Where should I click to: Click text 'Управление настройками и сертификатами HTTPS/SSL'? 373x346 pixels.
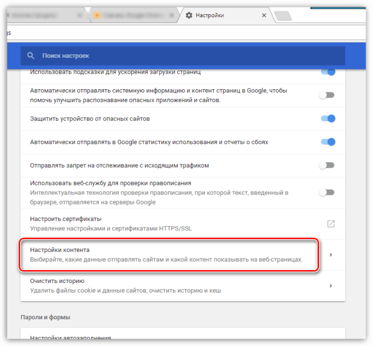coord(111,229)
